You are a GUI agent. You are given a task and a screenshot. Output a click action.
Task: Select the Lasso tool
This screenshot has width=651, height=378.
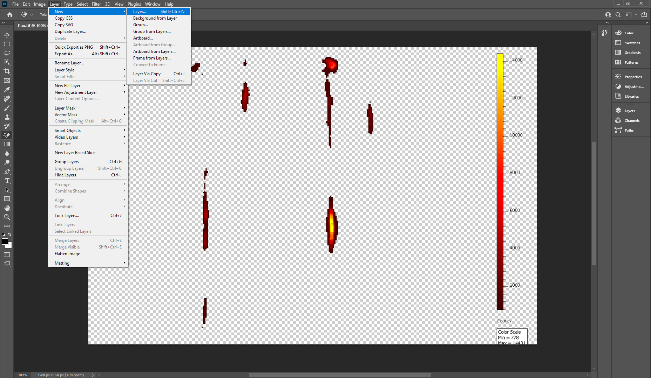pyautogui.click(x=7, y=54)
